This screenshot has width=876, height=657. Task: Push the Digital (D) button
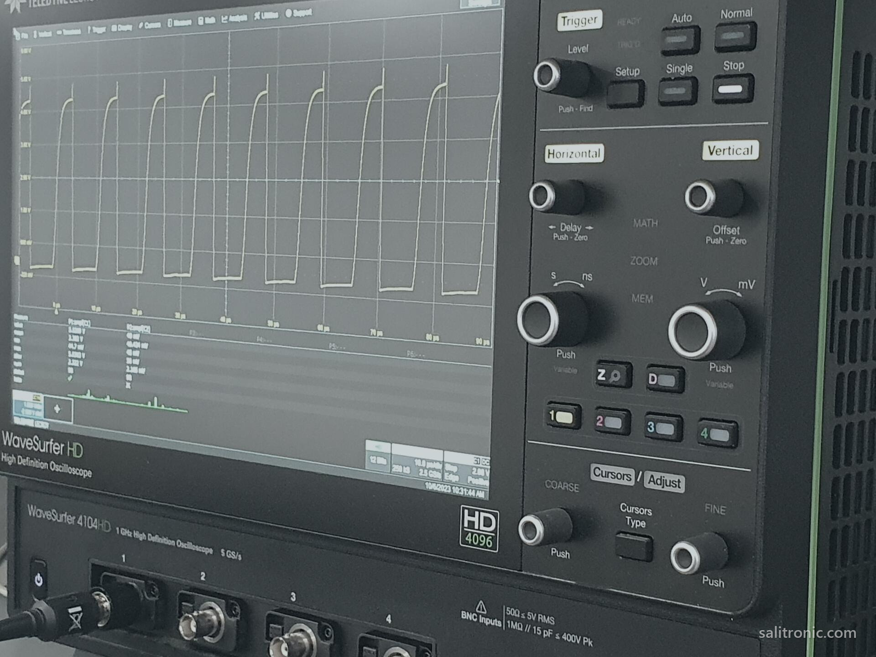tap(666, 380)
